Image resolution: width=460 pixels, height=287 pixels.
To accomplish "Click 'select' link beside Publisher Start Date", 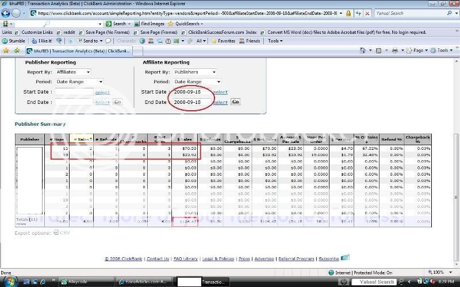I will point(102,92).
